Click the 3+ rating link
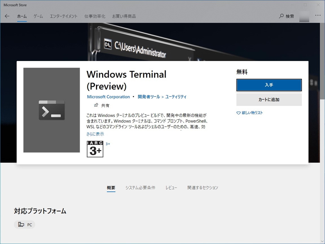This screenshot has height=244, width=325. click(x=108, y=144)
